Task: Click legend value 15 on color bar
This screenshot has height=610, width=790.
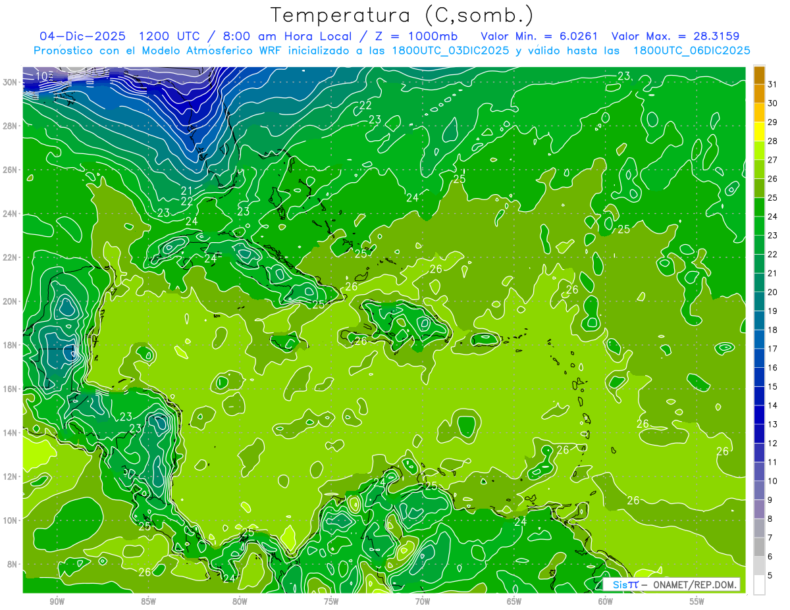Action: tap(773, 386)
